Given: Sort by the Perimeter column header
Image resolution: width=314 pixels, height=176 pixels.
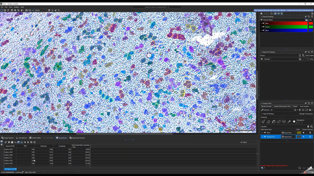Looking at the screenshot, I should (x=43, y=146).
